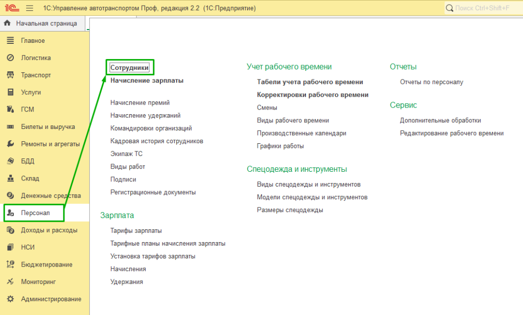Open Модели спецодежды и инструментов
Screen dimensions: 523x315
tap(312, 197)
